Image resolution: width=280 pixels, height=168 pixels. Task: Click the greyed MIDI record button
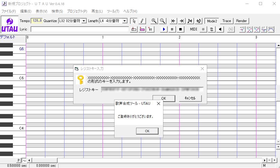point(203,29)
